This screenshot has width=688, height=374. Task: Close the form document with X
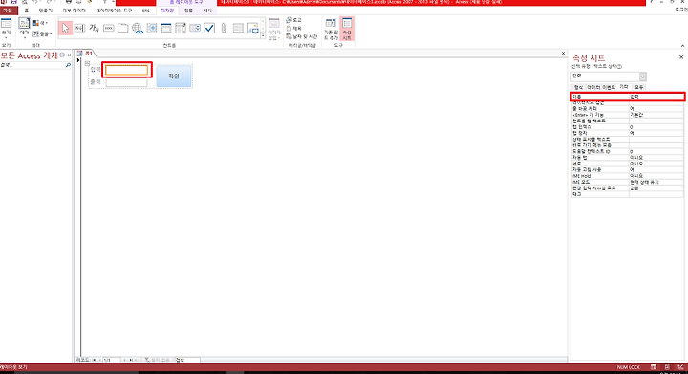pos(564,54)
